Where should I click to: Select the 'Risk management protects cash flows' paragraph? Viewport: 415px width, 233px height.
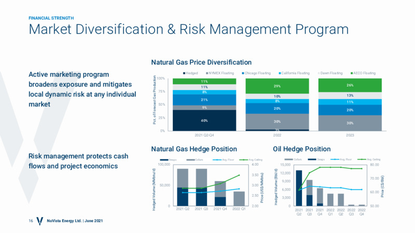pos(78,161)
